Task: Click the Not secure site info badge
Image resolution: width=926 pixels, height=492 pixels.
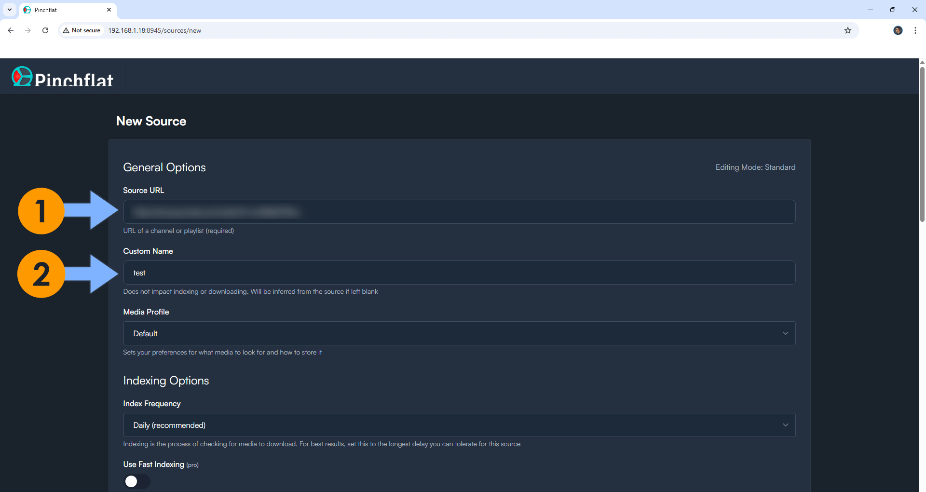Action: point(82,30)
